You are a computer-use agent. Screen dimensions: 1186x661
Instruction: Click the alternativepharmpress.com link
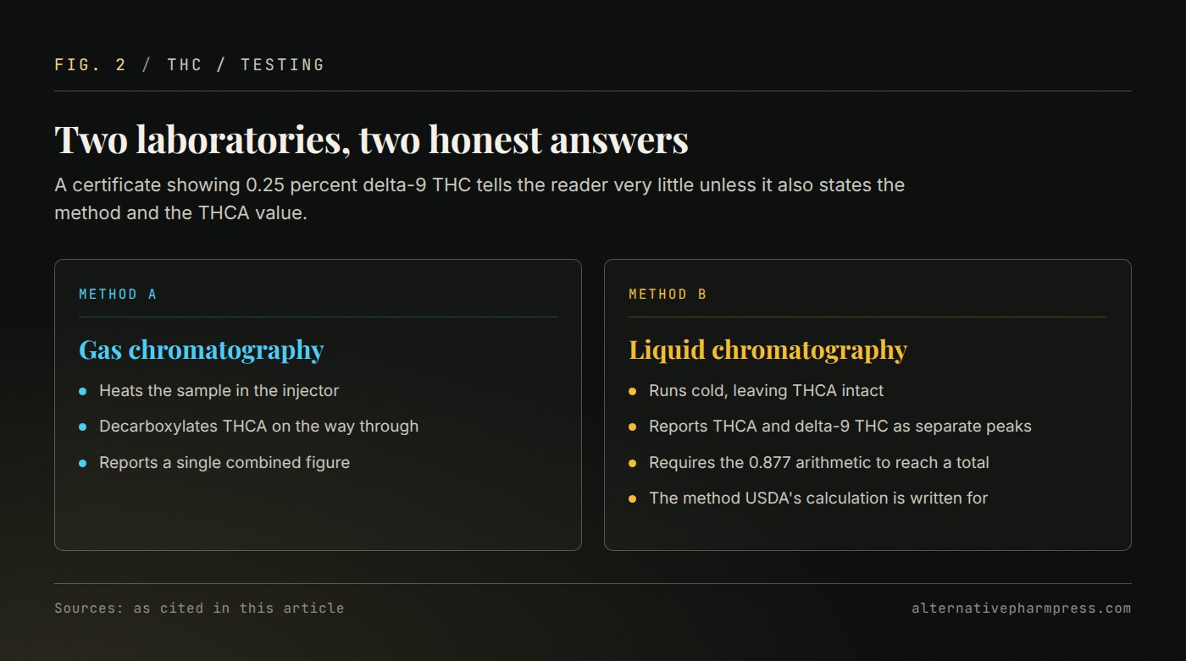click(1021, 608)
